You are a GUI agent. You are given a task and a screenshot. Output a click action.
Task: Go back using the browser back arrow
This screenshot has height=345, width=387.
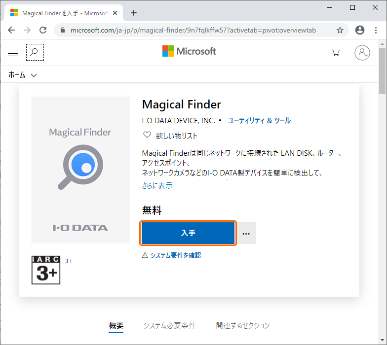pyautogui.click(x=11, y=30)
